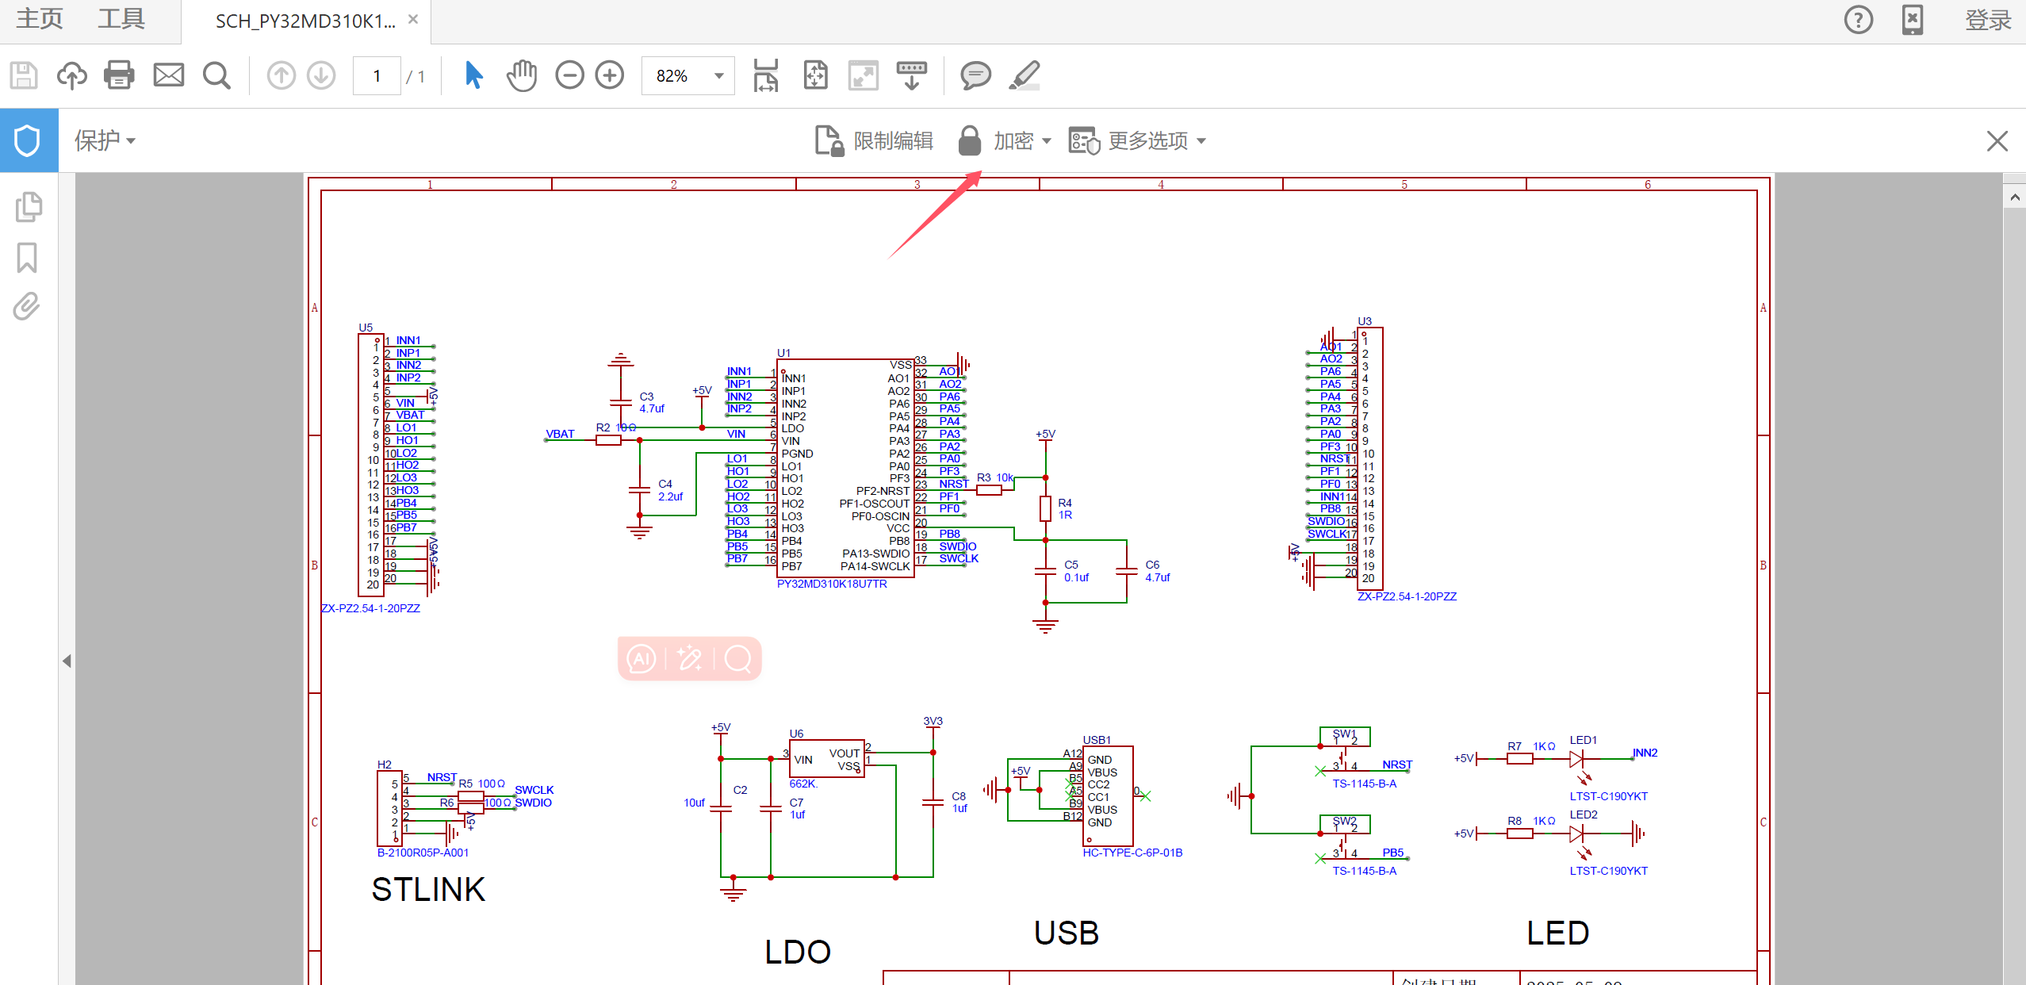Open the bookmarks panel icon
The width and height of the screenshot is (2026, 985).
click(x=27, y=258)
